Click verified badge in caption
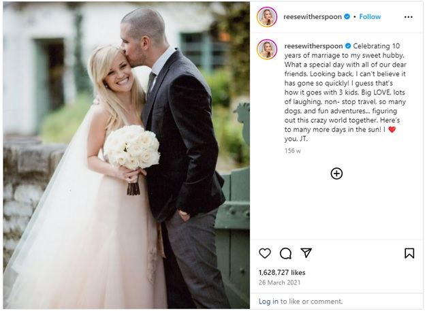 tap(348, 46)
